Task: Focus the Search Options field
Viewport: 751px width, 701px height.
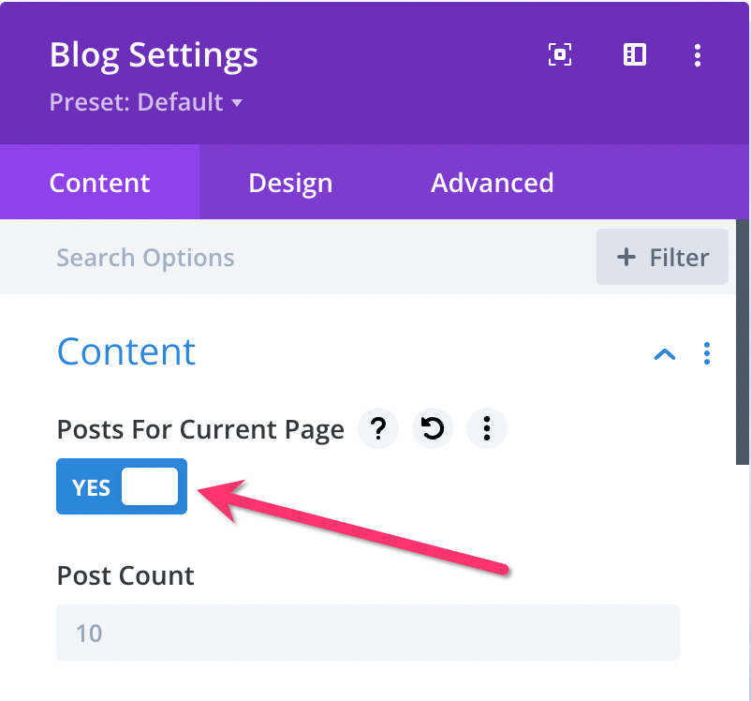Action: pyautogui.click(x=297, y=258)
